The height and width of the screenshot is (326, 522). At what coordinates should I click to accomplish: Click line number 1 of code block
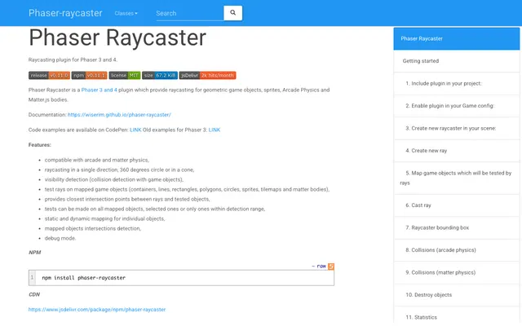pos(33,277)
